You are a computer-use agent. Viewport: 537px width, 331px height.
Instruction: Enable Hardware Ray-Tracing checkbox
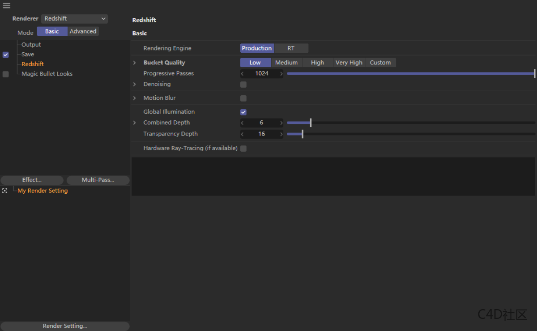(243, 149)
